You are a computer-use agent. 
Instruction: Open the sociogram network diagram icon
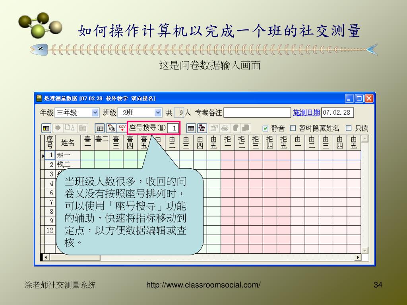[x=202, y=128]
